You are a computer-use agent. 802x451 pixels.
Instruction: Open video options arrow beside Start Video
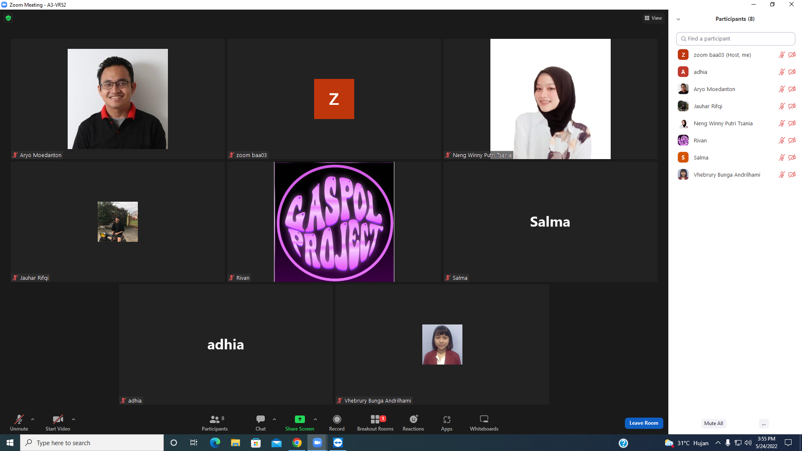pyautogui.click(x=74, y=419)
